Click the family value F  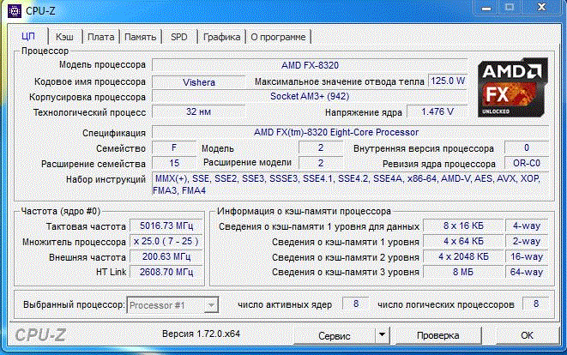pyautogui.click(x=174, y=147)
